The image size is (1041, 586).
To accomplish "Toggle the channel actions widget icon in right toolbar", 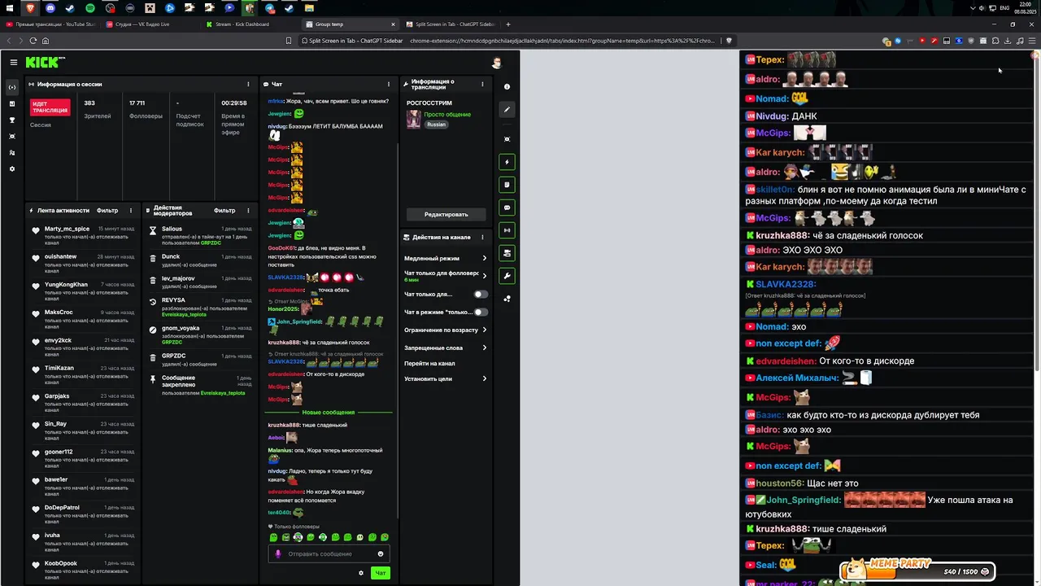I will [x=507, y=253].
